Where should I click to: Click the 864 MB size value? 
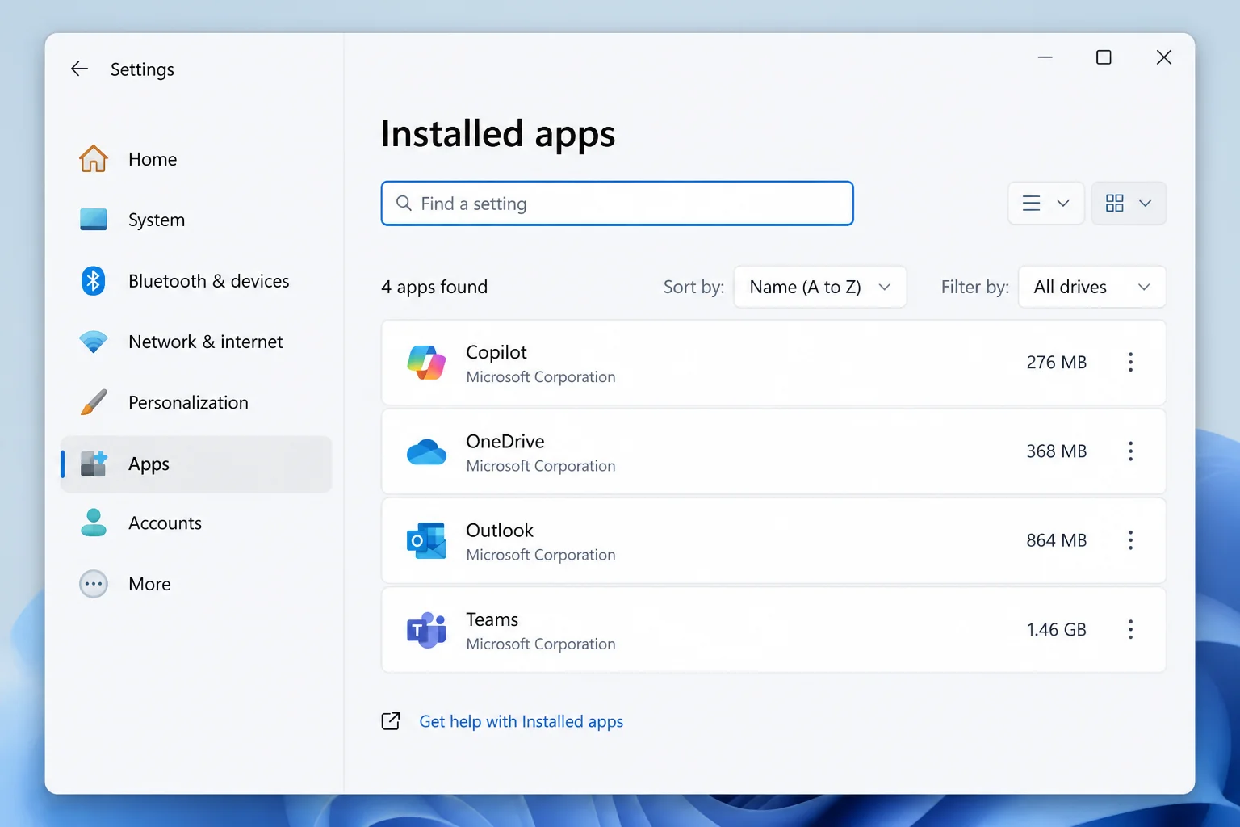click(1056, 540)
